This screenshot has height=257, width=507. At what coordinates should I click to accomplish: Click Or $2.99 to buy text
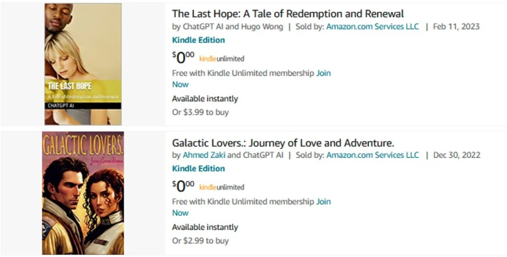(x=200, y=241)
